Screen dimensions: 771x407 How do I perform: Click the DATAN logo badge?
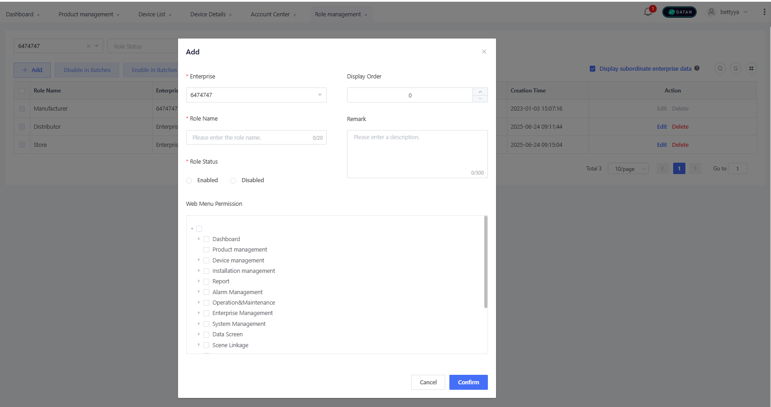tap(679, 12)
